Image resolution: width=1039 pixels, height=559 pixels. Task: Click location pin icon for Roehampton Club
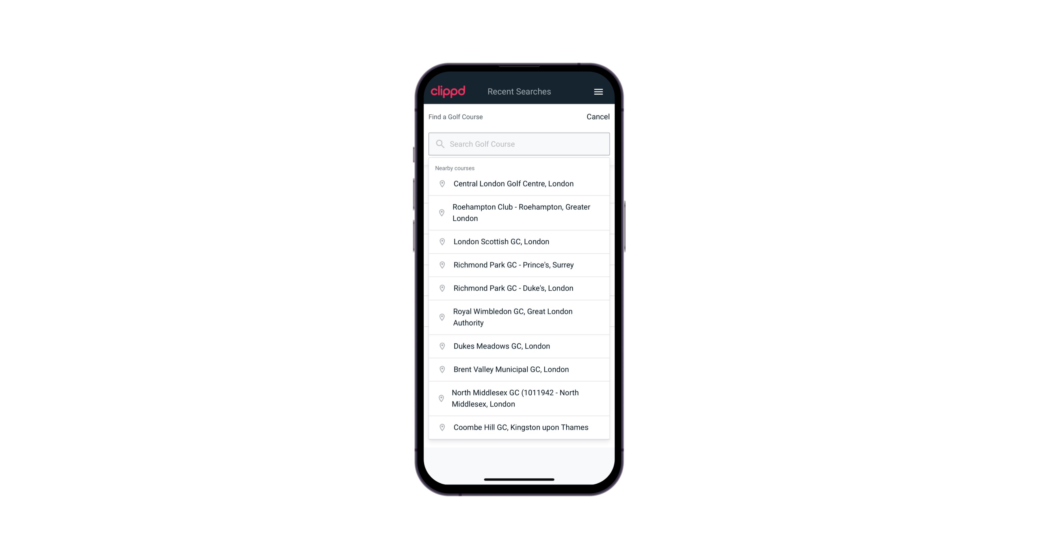[x=440, y=213]
